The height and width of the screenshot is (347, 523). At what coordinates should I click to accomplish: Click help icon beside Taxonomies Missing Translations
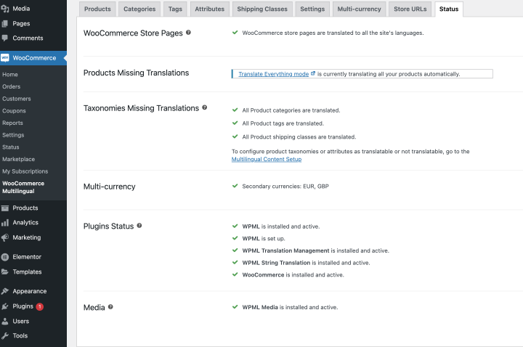tap(204, 107)
